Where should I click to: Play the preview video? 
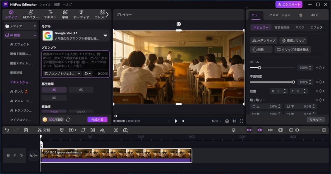coord(175,121)
